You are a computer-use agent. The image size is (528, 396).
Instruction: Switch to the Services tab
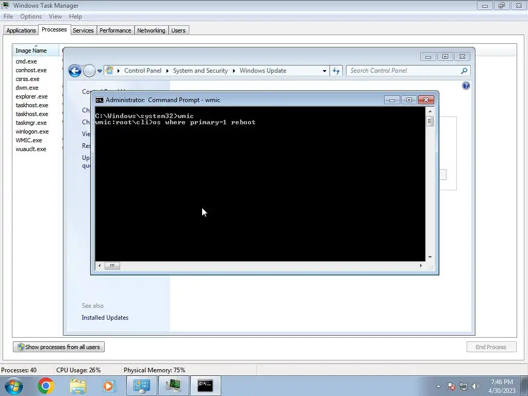(x=83, y=30)
